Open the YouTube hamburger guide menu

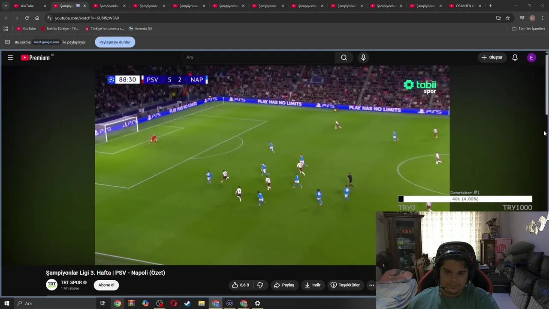(x=10, y=58)
